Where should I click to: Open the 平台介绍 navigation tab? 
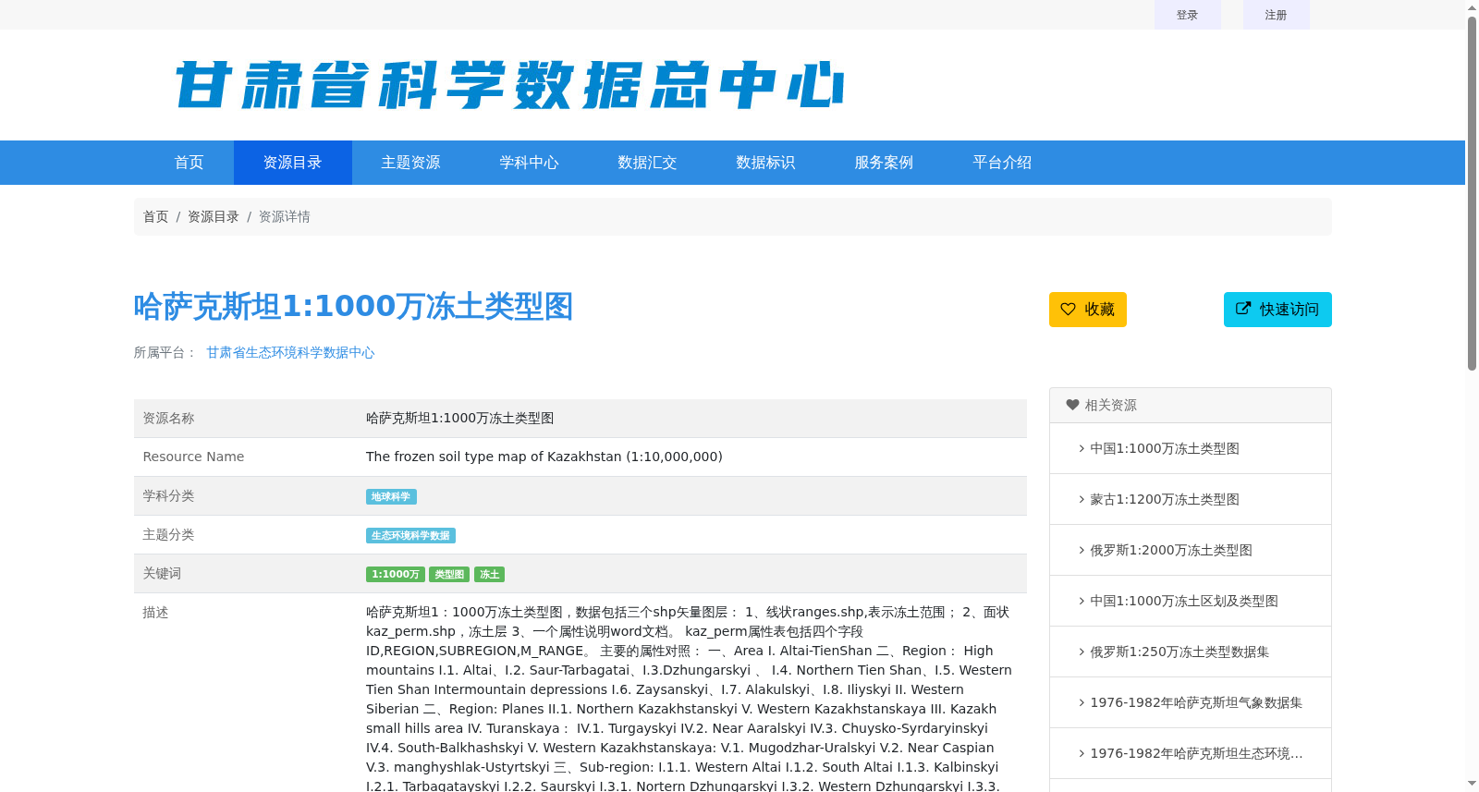1003,163
